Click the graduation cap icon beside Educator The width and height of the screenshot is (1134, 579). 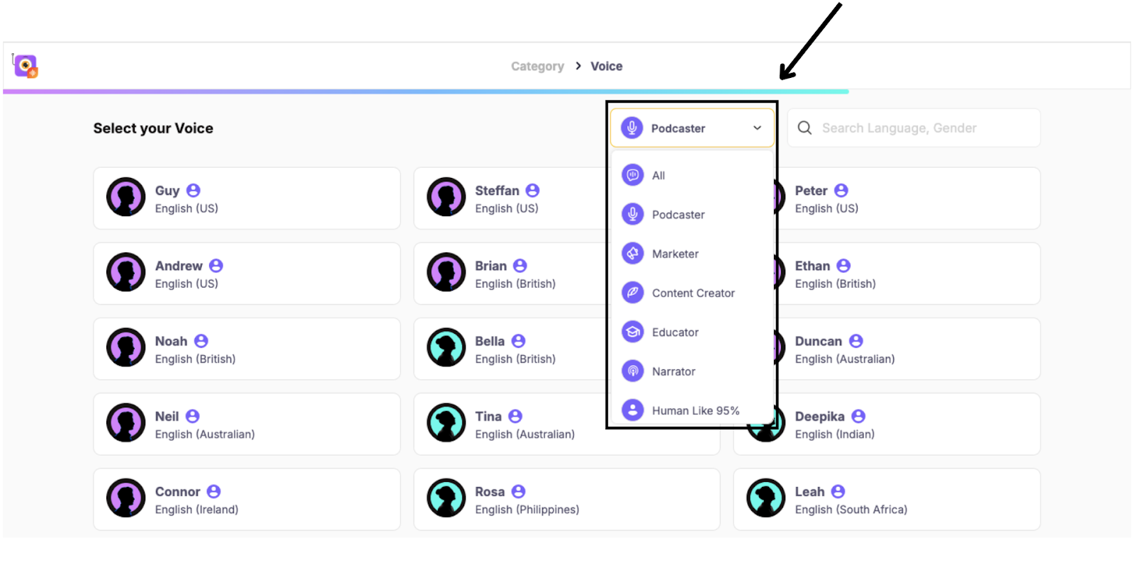632,331
